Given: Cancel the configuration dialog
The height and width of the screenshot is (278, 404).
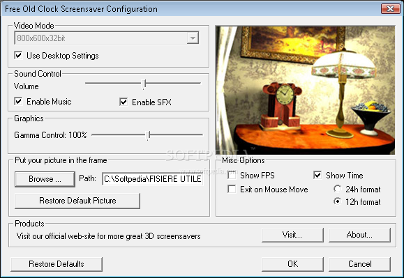Looking at the screenshot, I should click(359, 264).
